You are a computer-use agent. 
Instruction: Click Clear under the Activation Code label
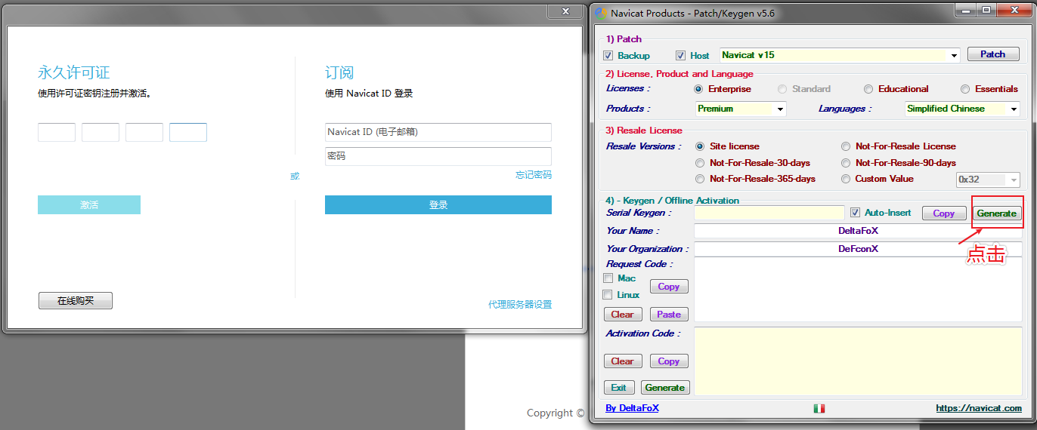click(623, 361)
